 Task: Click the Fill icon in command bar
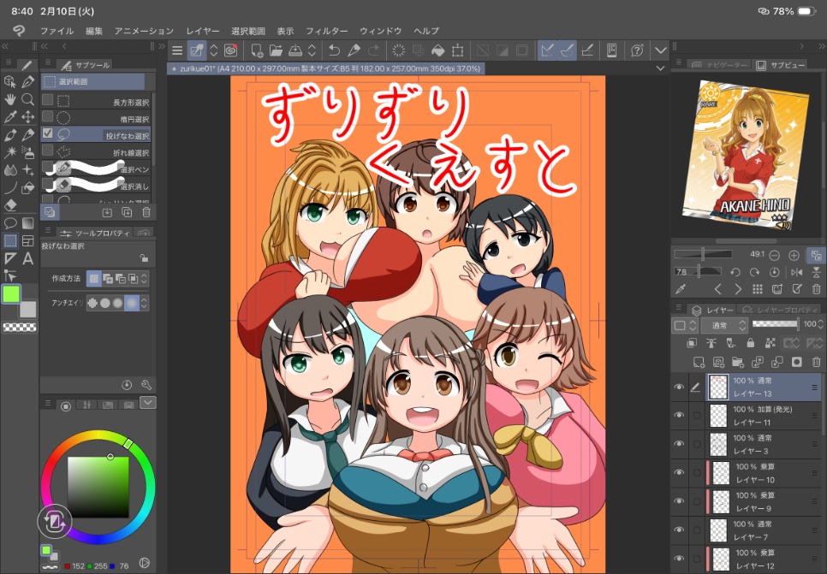(437, 50)
